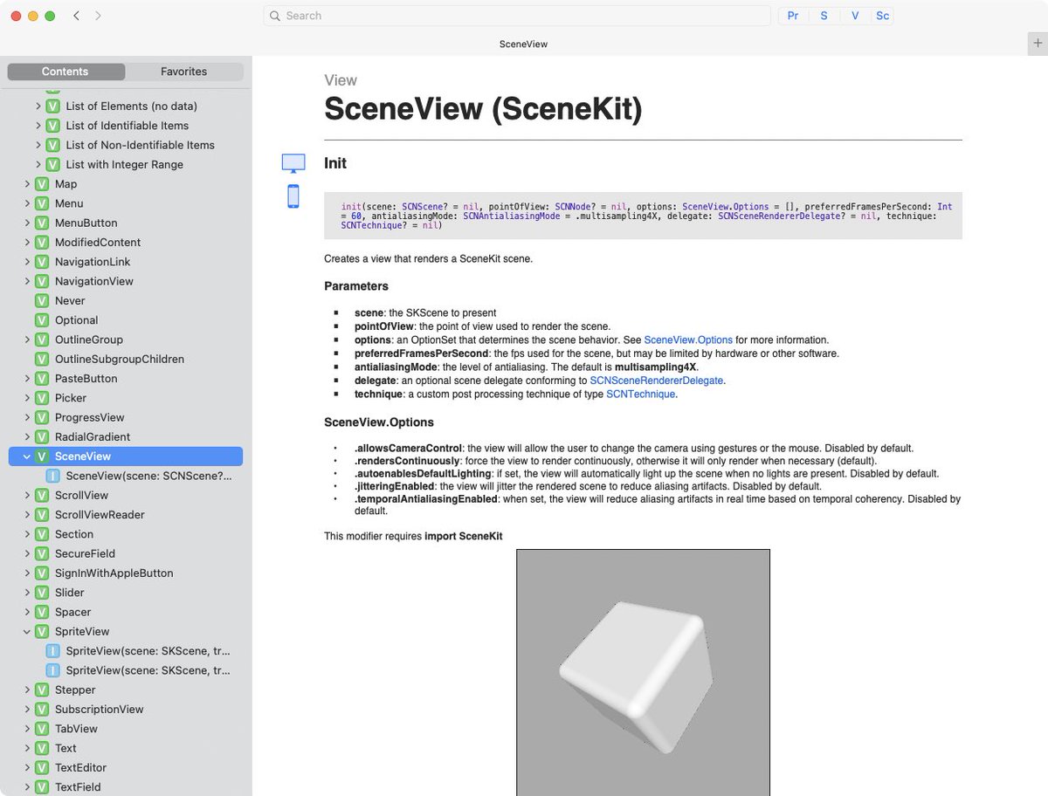1048x796 pixels.
Task: Select the S filter button
Action: click(x=824, y=16)
